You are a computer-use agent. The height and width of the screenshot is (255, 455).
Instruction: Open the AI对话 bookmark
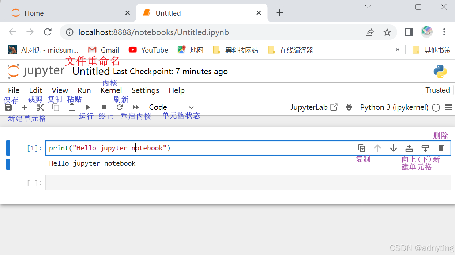pos(43,50)
